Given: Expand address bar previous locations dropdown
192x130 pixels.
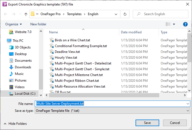Looking at the screenshot, I should (x=116, y=14).
